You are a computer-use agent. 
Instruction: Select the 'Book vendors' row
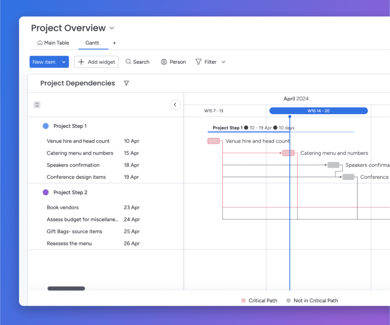106,207
